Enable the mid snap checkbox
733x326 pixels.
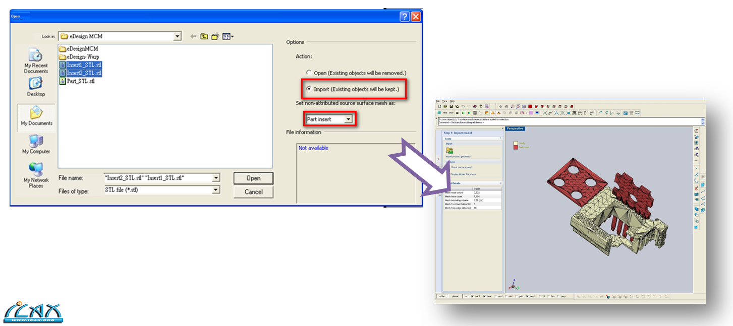click(x=506, y=296)
